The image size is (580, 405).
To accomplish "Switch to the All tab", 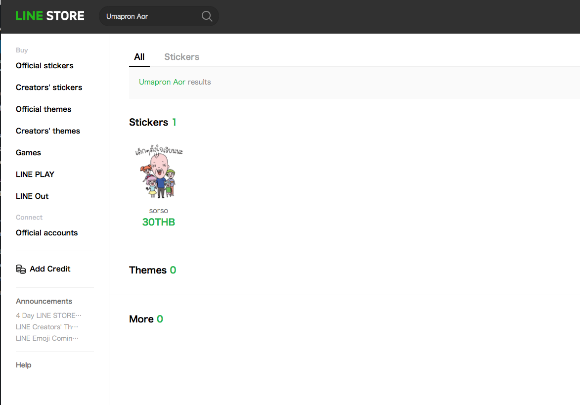I will pyautogui.click(x=139, y=57).
